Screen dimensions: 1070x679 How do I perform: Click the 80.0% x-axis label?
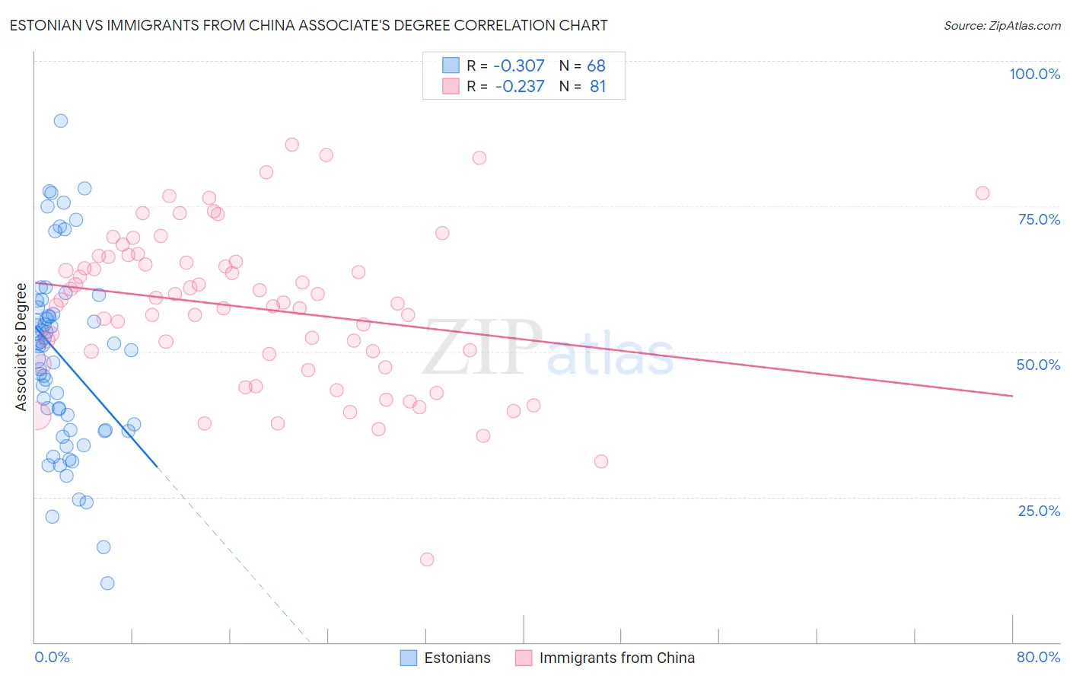point(1038,657)
